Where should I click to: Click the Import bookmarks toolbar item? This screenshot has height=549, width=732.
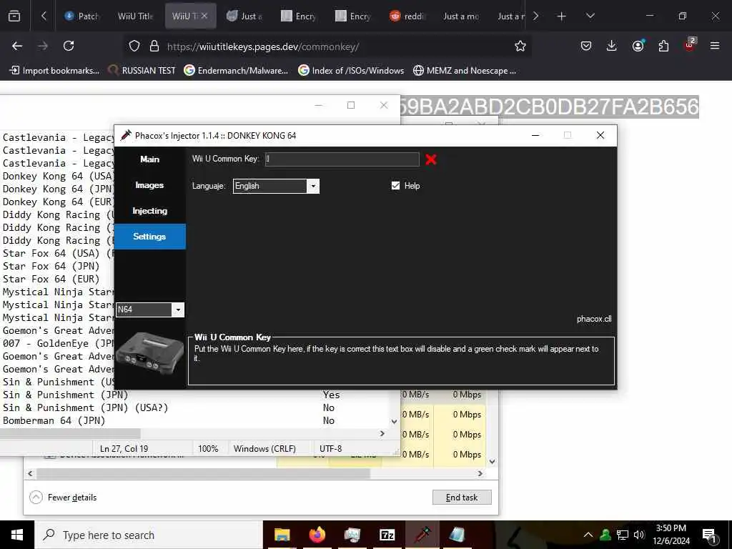[54, 71]
